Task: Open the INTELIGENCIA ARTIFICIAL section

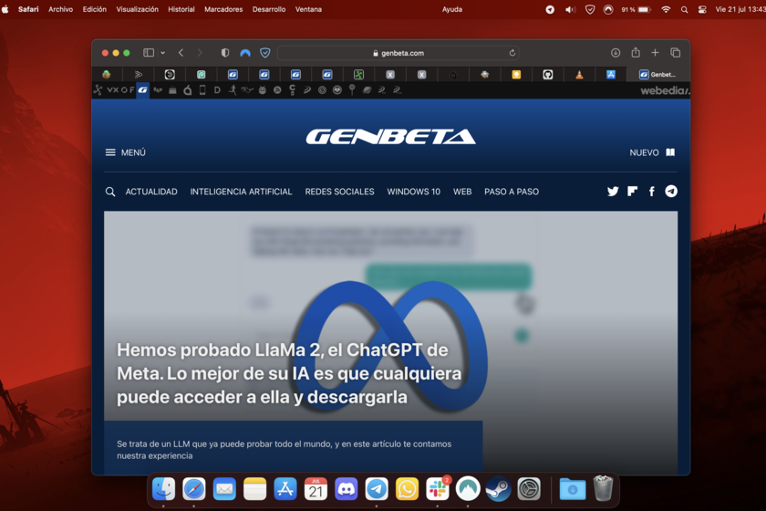Action: click(x=242, y=192)
